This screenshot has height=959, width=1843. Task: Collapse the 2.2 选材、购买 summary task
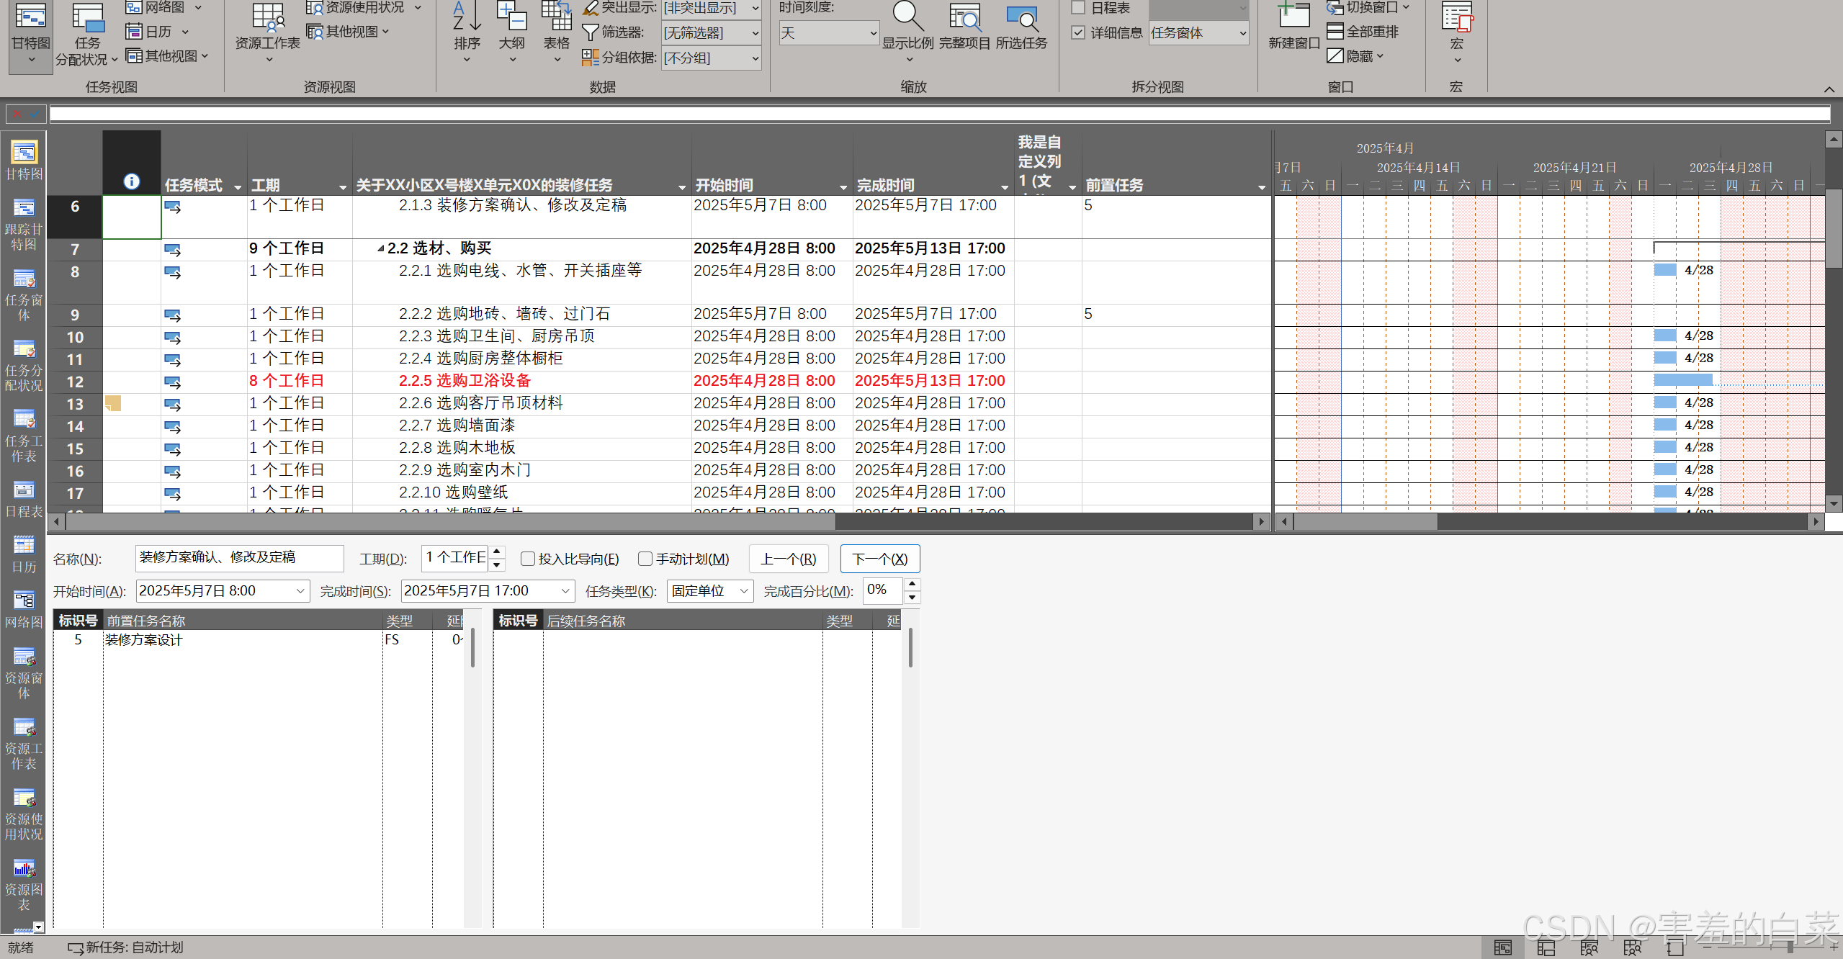pos(380,249)
